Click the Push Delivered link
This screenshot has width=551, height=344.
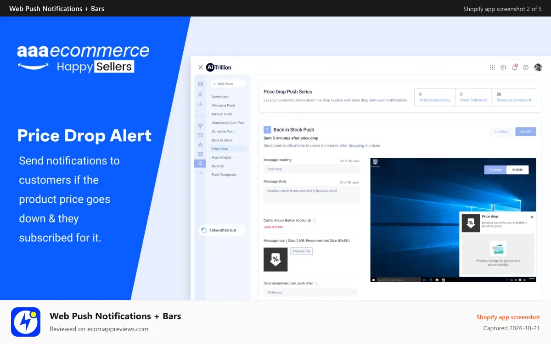473,100
